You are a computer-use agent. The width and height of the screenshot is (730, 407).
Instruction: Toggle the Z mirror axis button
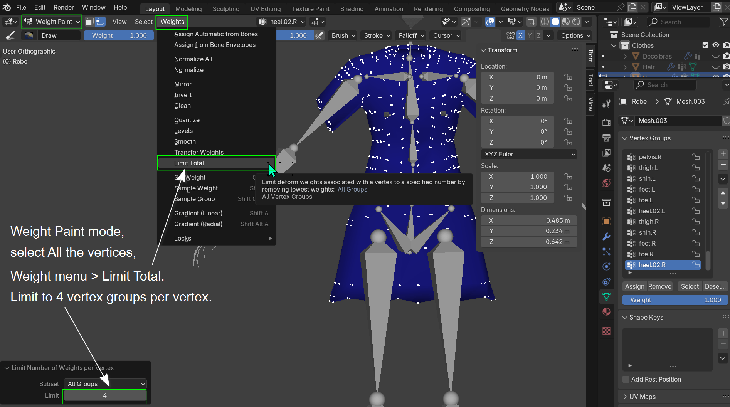coord(538,35)
